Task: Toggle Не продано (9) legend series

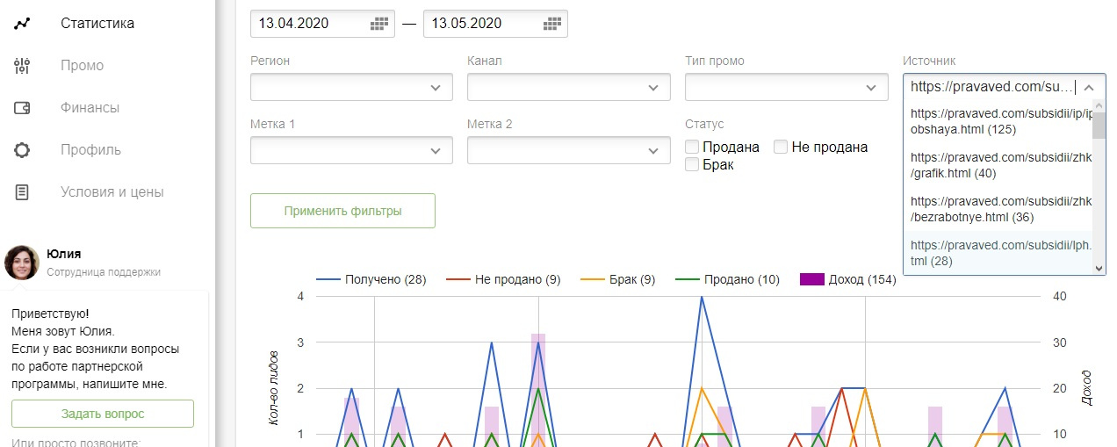Action: point(503,279)
